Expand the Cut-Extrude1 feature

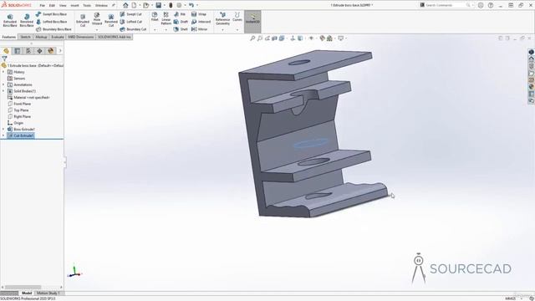coord(3,135)
